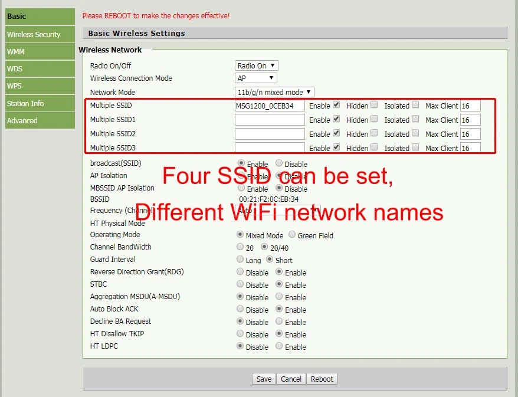Choose Short Guard Interval

coord(270,260)
